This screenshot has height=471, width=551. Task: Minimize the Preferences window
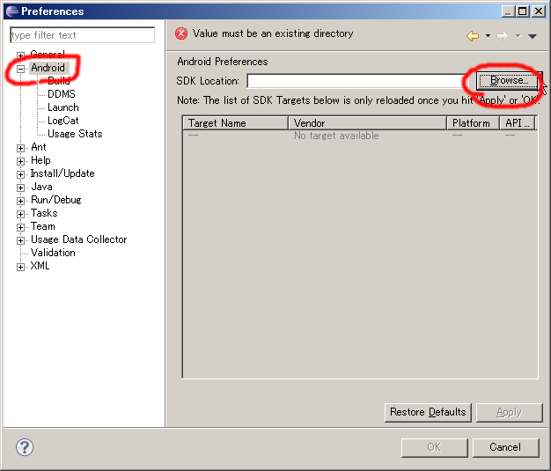[x=508, y=11]
